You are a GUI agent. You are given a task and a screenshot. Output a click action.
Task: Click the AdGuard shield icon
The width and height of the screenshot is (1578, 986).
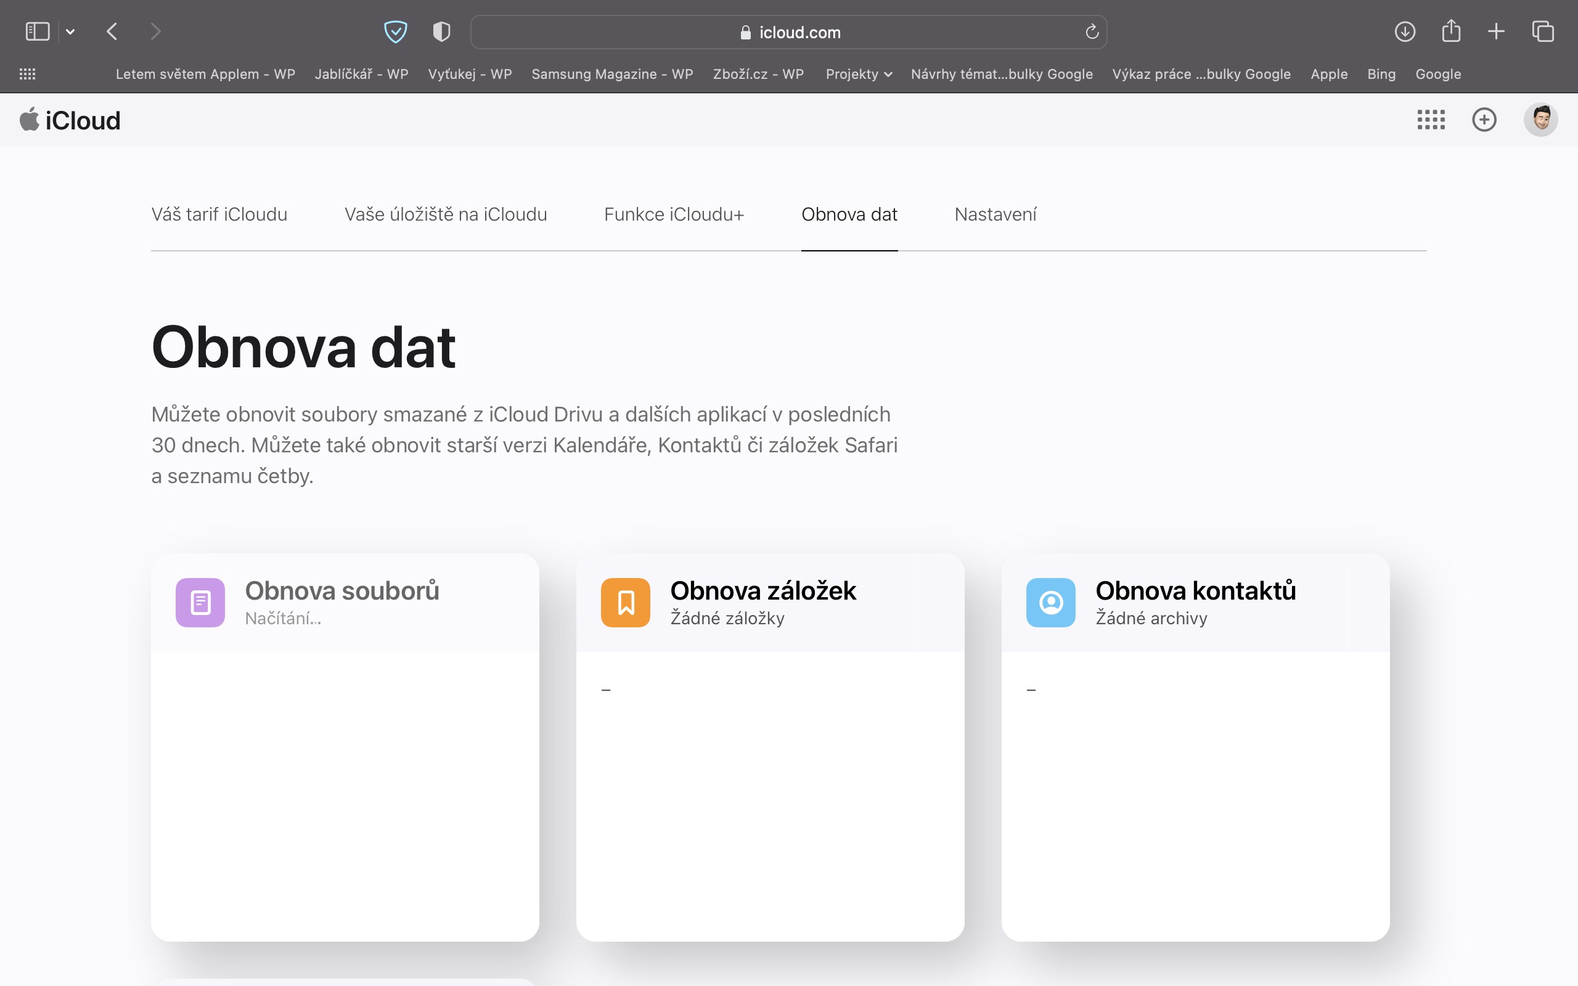click(395, 31)
